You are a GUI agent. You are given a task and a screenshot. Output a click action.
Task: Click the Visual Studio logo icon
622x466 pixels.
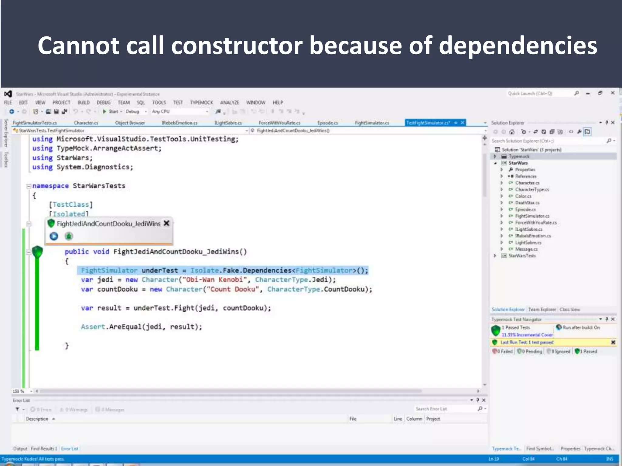tap(8, 94)
